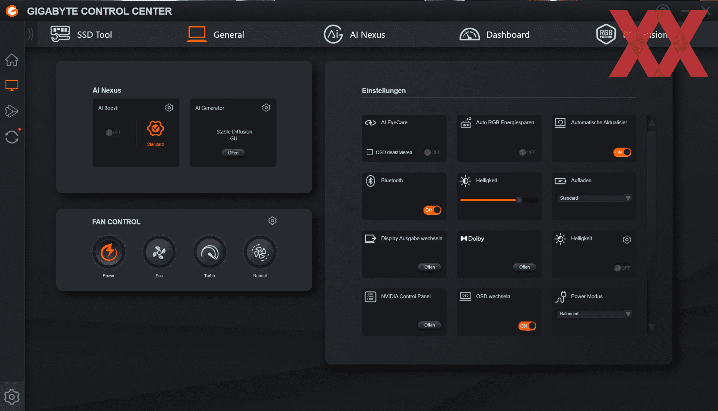Go to the Home sidebar icon
The image size is (718, 411).
pos(12,60)
